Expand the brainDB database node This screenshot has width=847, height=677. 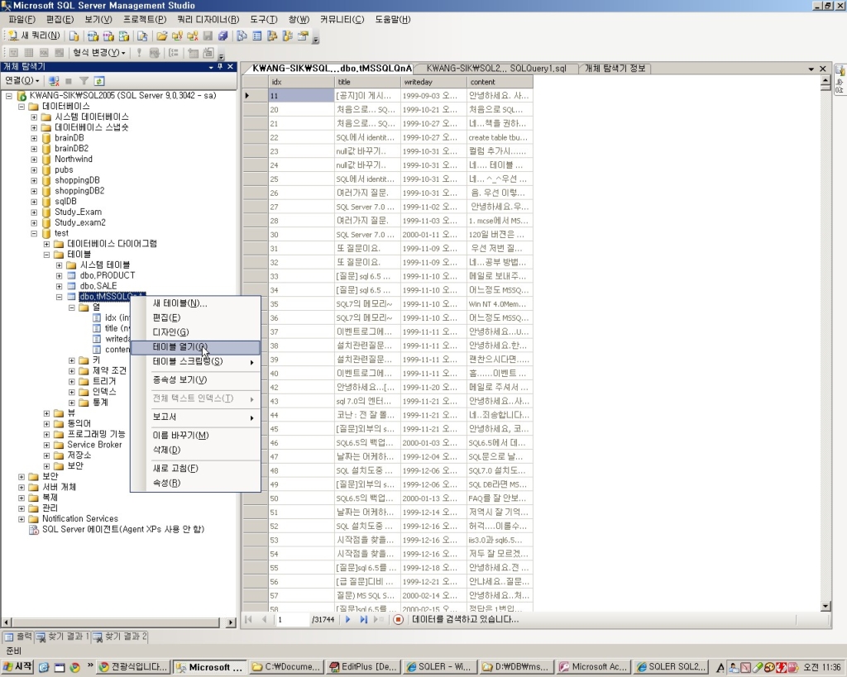point(34,138)
